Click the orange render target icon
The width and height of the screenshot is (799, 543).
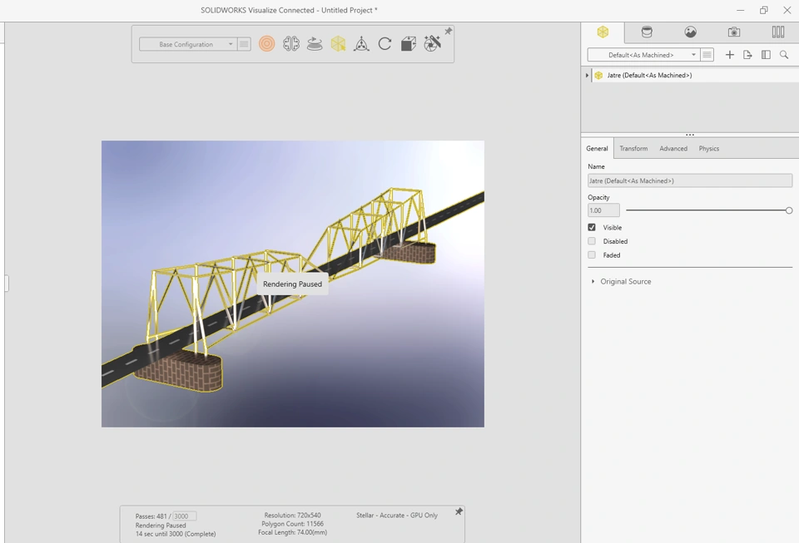coord(266,44)
